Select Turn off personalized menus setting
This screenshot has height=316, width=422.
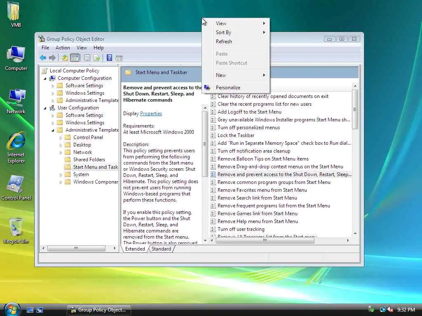245,128
